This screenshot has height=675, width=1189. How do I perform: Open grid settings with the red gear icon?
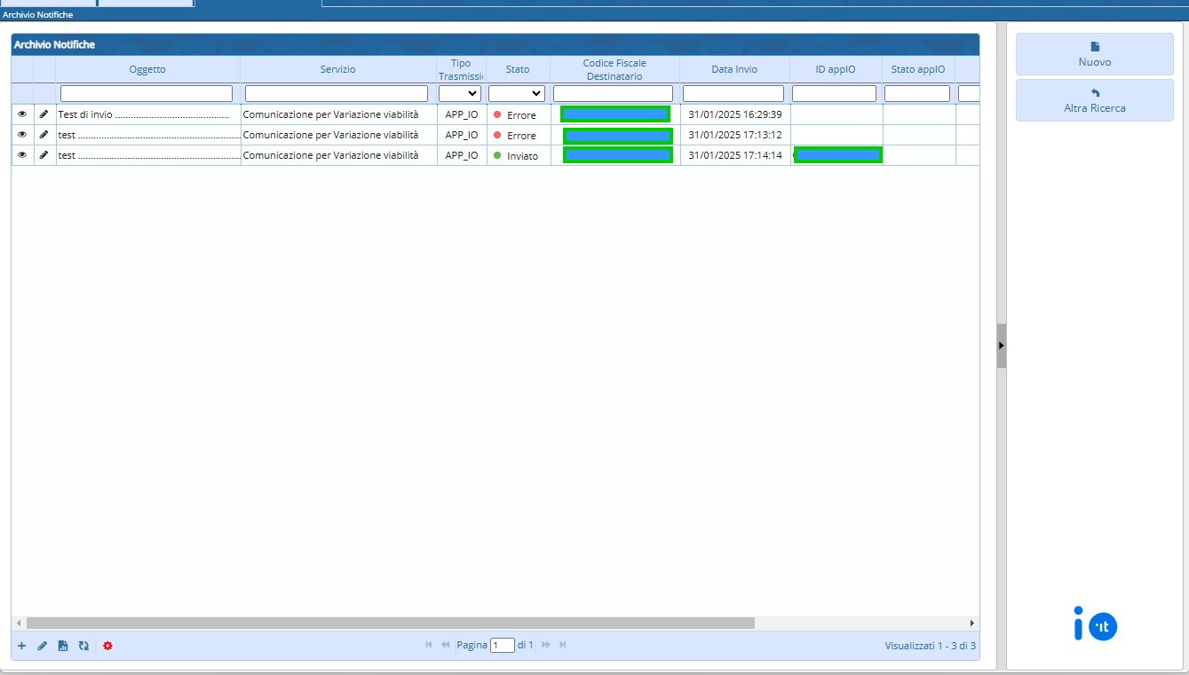107,646
